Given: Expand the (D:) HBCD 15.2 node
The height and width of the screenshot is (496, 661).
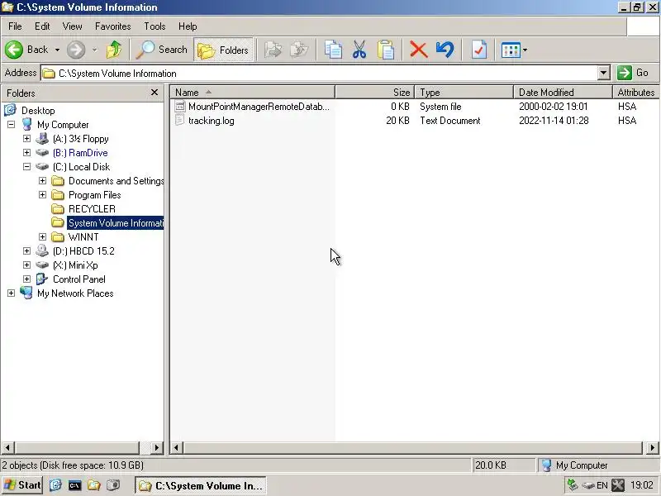Looking at the screenshot, I should [x=26, y=251].
